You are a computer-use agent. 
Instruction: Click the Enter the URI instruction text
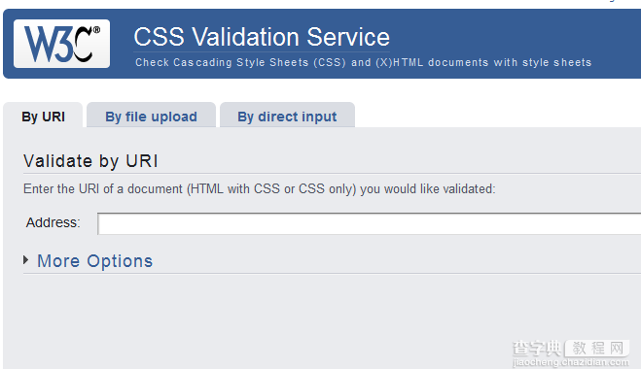(259, 189)
